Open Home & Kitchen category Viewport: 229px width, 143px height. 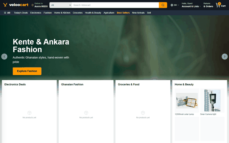[x=62, y=13]
